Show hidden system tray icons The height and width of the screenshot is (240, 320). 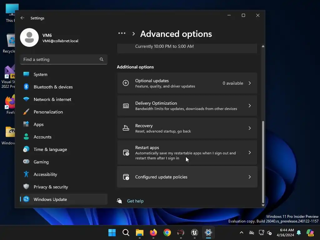tap(242, 232)
